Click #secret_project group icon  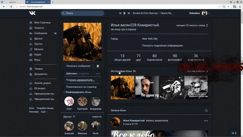click(x=31, y=83)
